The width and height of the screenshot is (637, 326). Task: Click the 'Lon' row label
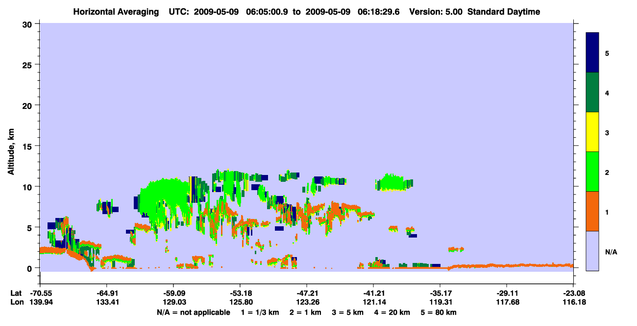(16, 302)
